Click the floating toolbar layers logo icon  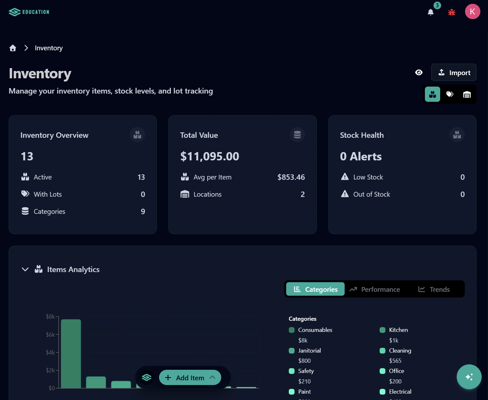[x=147, y=378]
